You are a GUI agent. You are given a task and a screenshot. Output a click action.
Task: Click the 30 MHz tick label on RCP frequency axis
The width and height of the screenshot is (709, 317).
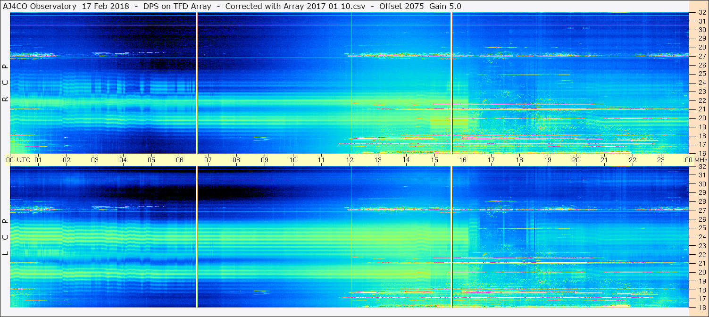coord(701,29)
